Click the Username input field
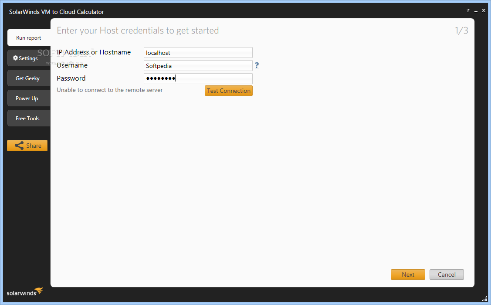This screenshot has height=305, width=491. click(x=198, y=66)
